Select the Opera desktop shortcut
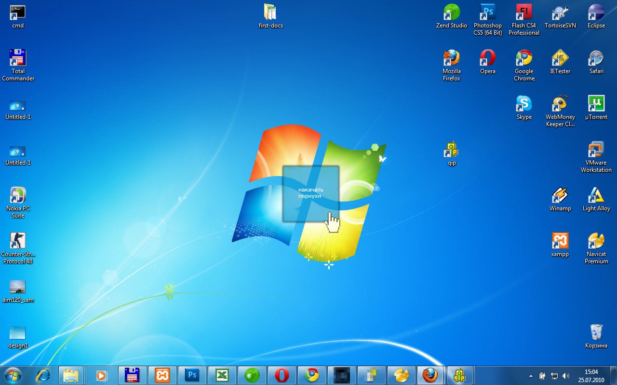Image resolution: width=617 pixels, height=385 pixels. [488, 62]
